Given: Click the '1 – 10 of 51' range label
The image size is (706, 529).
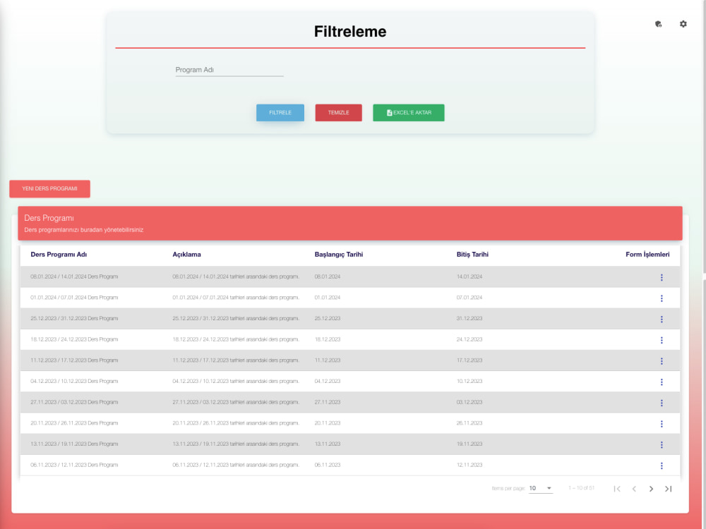Looking at the screenshot, I should [x=581, y=488].
